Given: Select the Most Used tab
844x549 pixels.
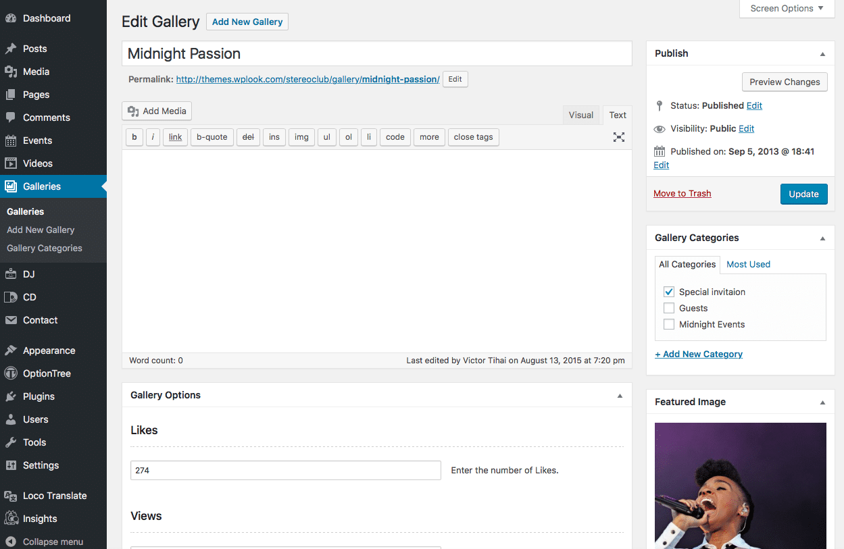Looking at the screenshot, I should pos(748,264).
